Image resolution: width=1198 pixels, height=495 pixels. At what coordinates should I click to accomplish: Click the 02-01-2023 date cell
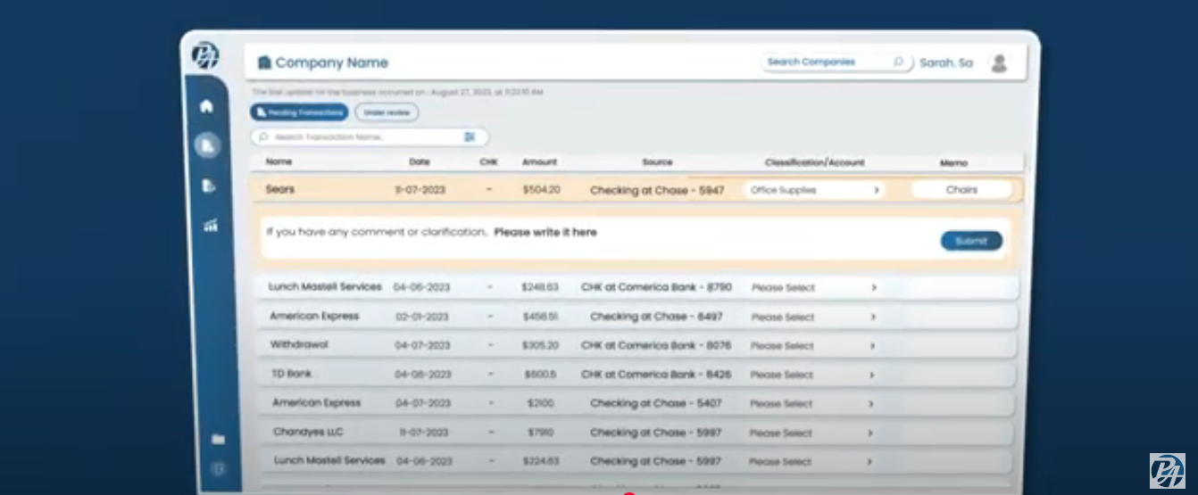[x=422, y=317]
